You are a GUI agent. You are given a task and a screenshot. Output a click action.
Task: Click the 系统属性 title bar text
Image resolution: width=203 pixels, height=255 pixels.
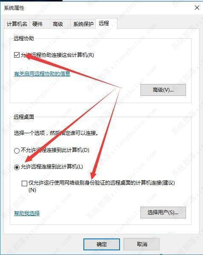[x=14, y=8]
